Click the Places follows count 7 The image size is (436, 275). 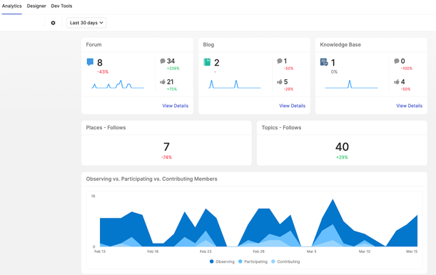point(166,146)
